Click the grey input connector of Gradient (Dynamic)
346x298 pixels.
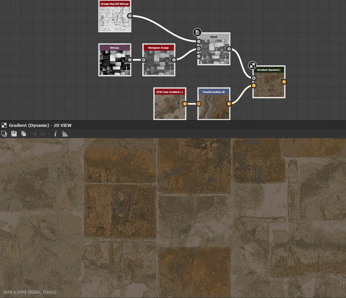[254, 78]
